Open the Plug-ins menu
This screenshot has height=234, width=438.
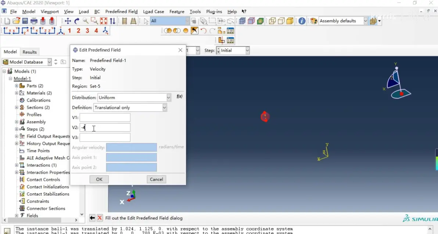[x=214, y=12]
